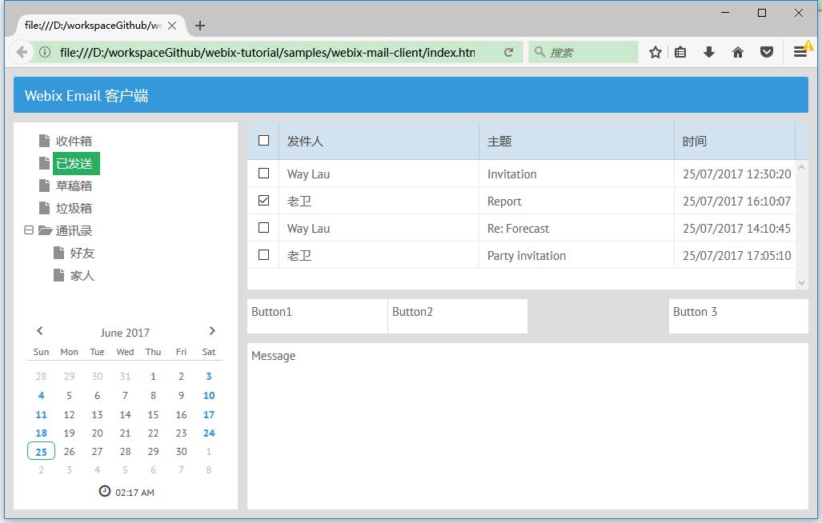Image resolution: width=822 pixels, height=523 pixels.
Task: Collapse the 通讯录 tree branch
Action: click(29, 230)
